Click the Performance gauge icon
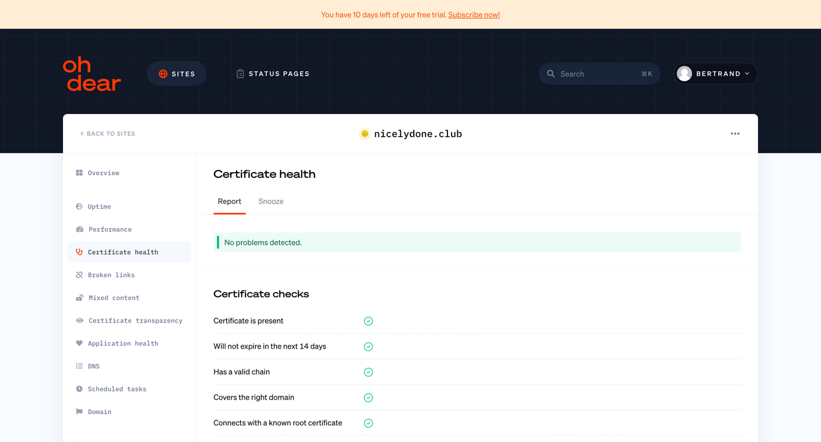 coord(80,229)
